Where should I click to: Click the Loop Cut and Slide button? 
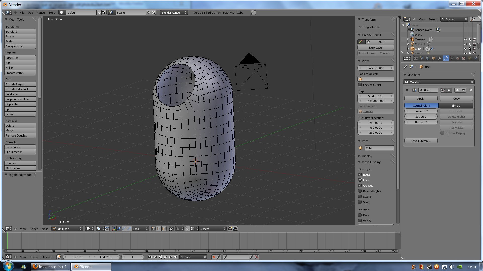pyautogui.click(x=20, y=99)
